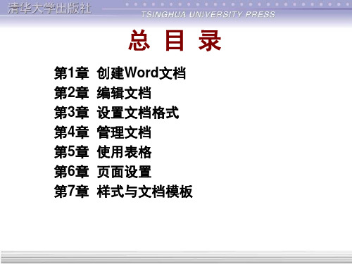The width and height of the screenshot is (352, 264).
Task: Click the 清华大学出版社 logo text
Action: click(49, 8)
